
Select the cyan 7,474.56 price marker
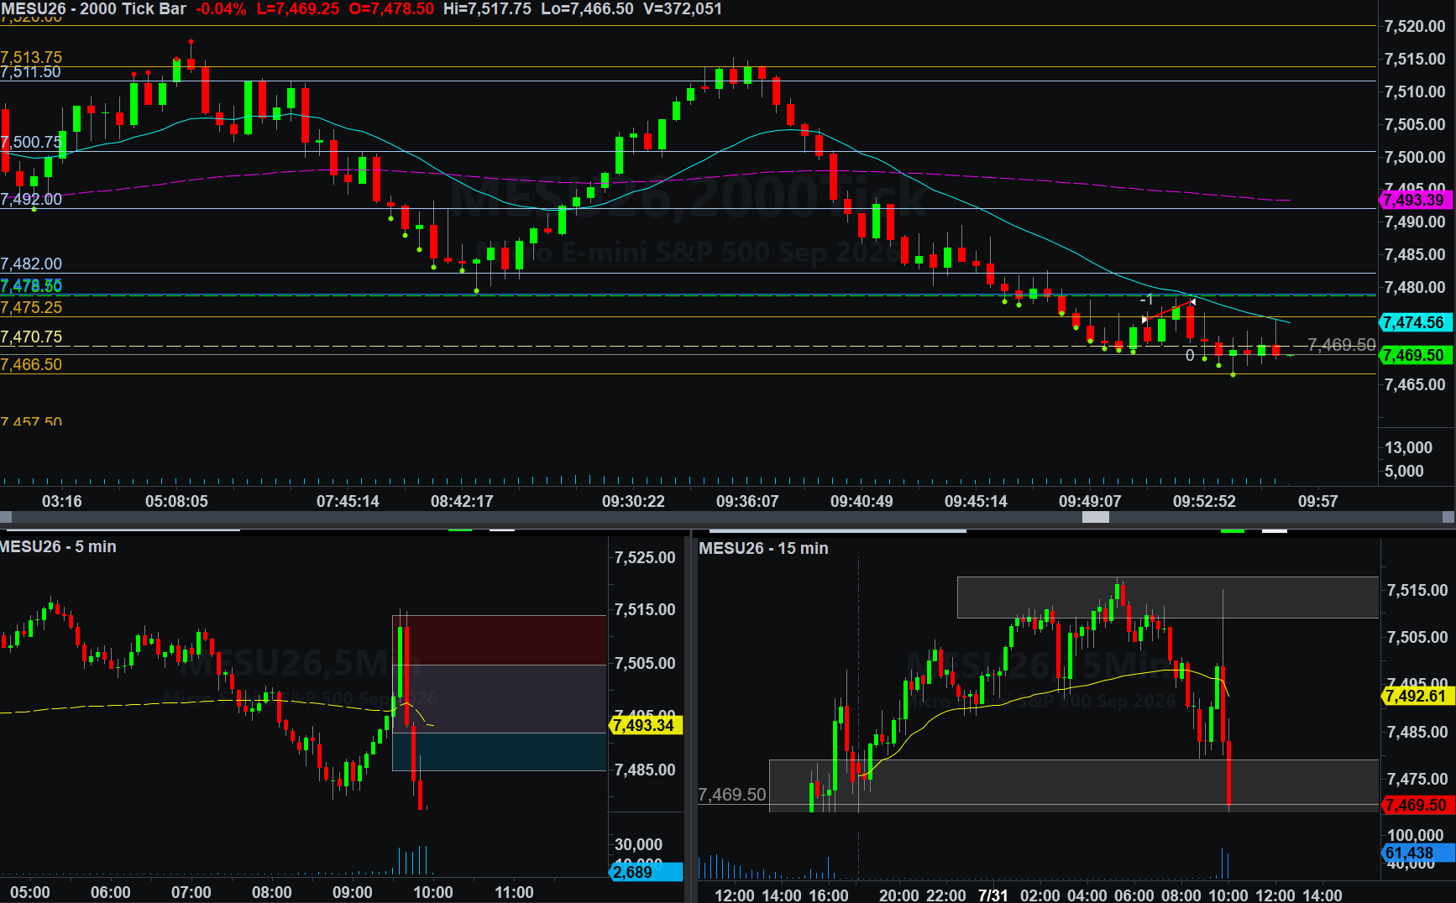pyautogui.click(x=1417, y=322)
